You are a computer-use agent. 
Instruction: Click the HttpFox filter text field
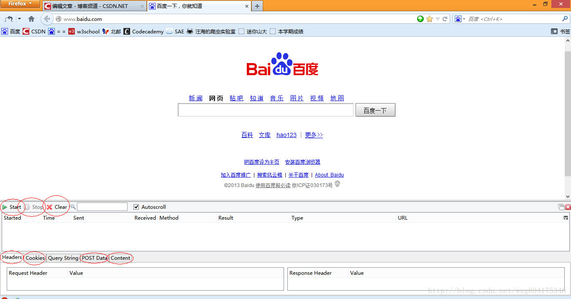(102, 207)
